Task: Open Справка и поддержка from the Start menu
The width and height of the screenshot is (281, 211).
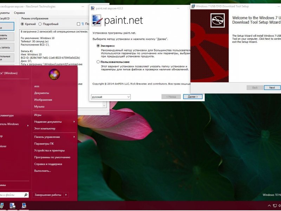Action: 48,164
